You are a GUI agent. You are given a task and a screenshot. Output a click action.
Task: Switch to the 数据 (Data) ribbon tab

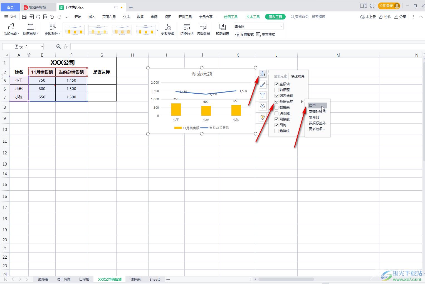coord(140,17)
